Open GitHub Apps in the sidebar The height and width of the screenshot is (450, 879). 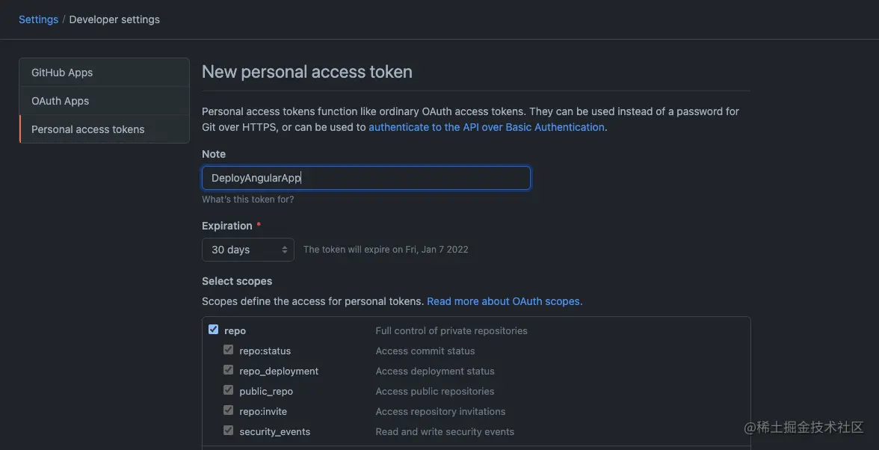pyautogui.click(x=62, y=73)
